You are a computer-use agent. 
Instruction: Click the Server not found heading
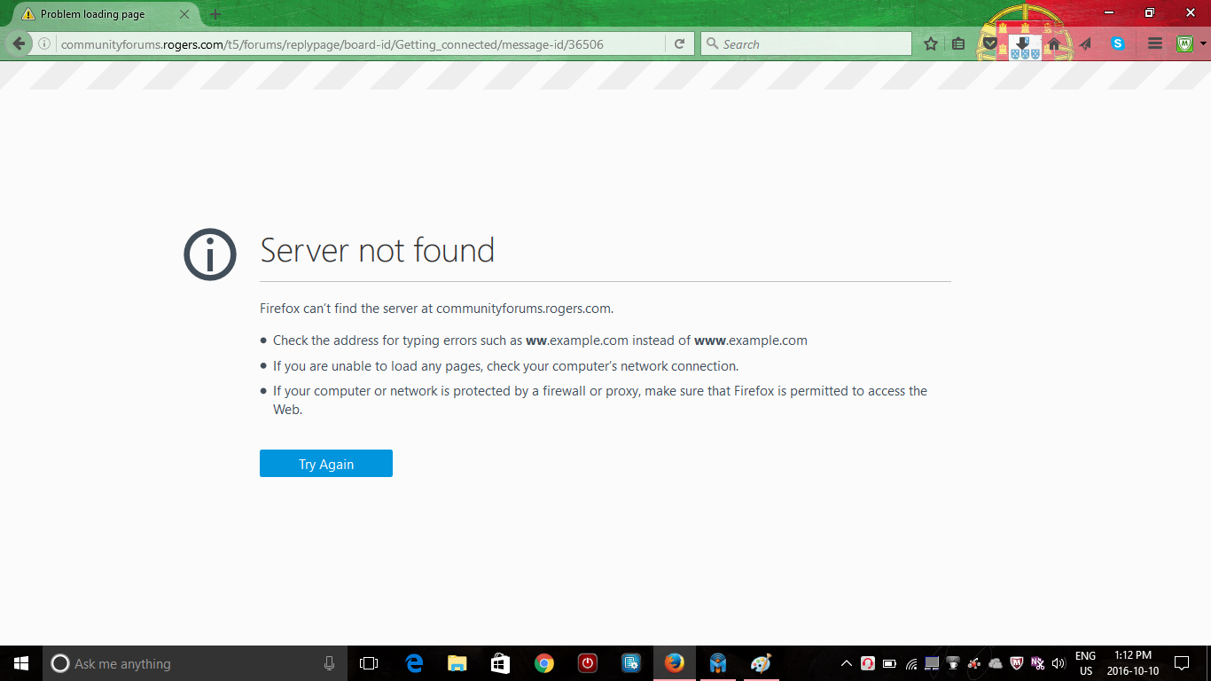point(378,250)
